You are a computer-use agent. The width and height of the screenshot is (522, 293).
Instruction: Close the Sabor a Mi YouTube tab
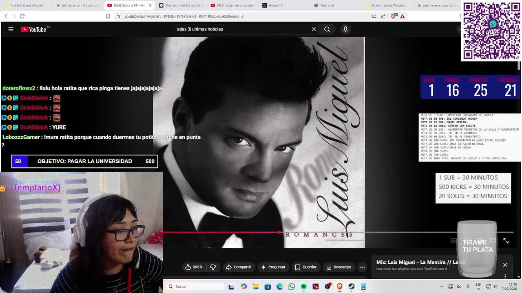pos(150,5)
